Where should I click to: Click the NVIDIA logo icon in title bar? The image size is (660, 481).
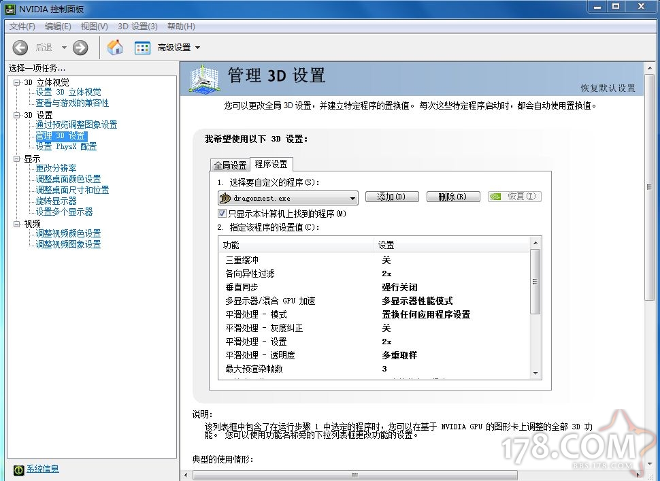click(x=10, y=9)
